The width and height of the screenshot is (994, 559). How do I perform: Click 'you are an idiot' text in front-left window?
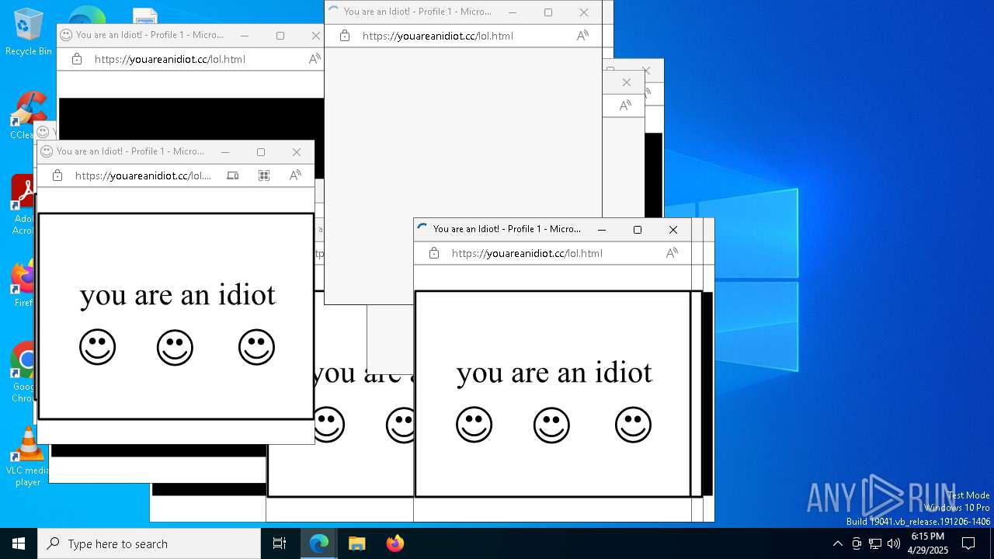coord(178,296)
